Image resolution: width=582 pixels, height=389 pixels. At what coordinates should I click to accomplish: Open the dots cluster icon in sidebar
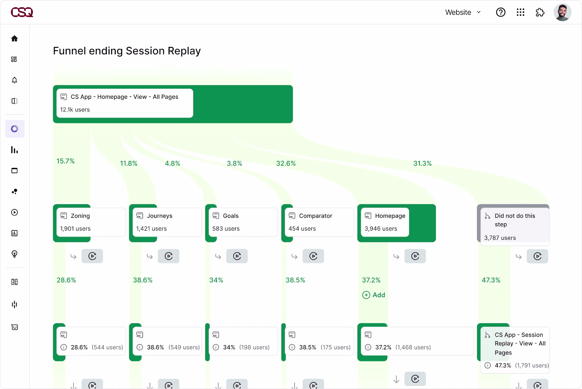coord(15,191)
